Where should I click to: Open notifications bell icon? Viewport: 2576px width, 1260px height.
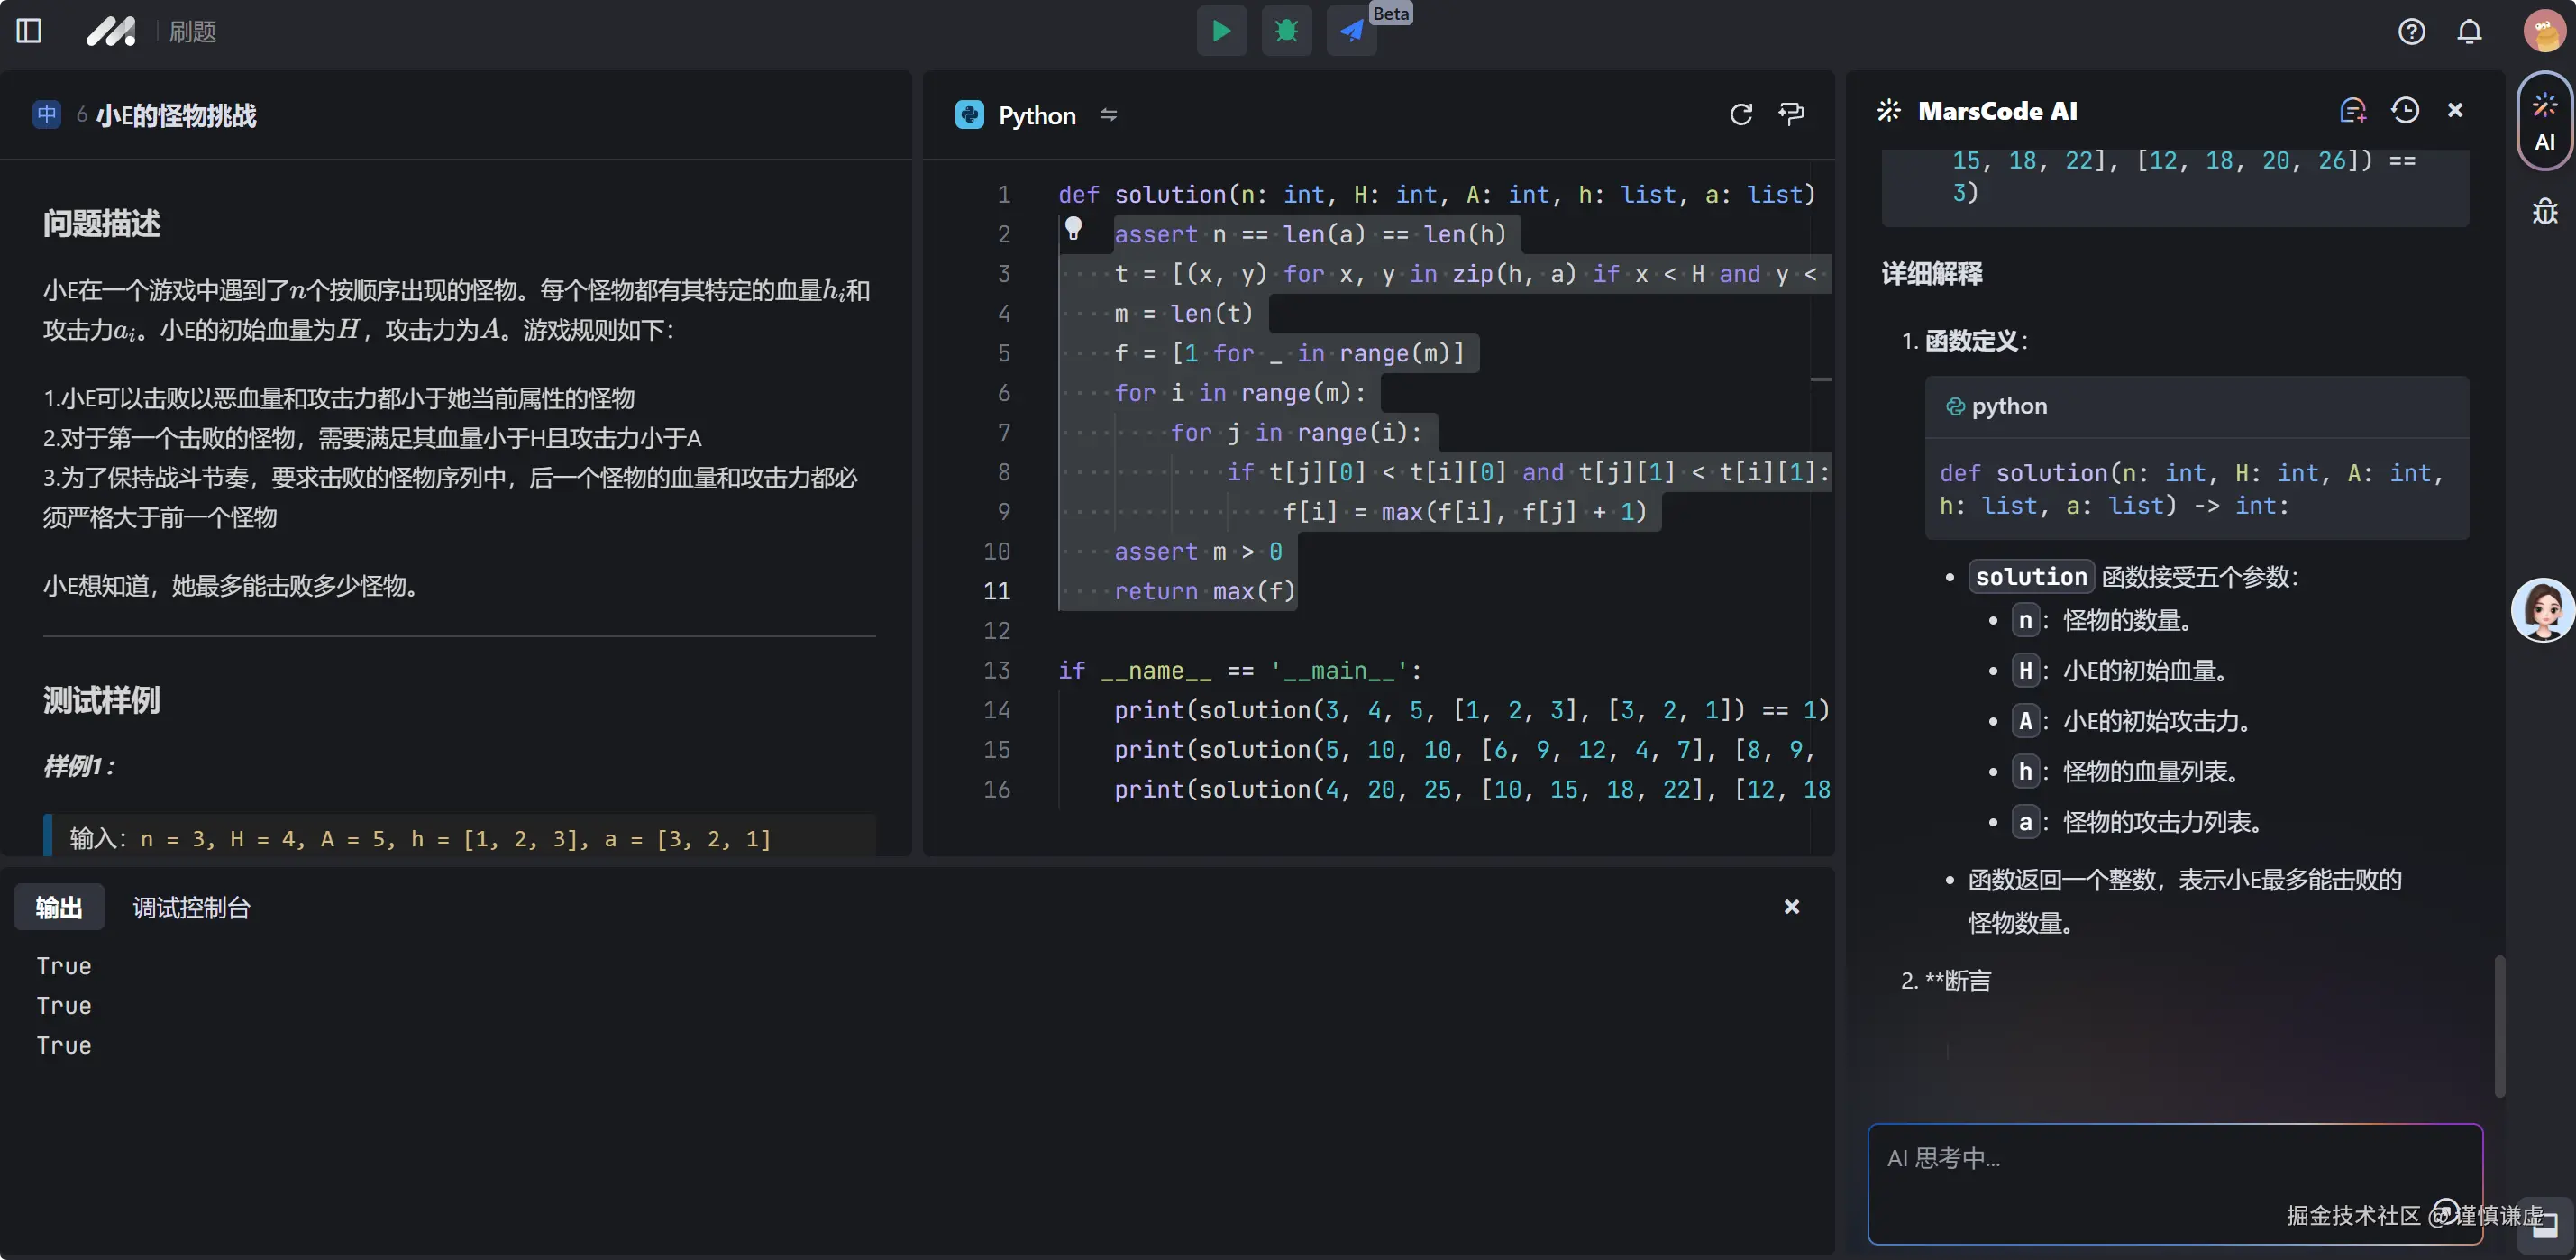coord(2469,32)
